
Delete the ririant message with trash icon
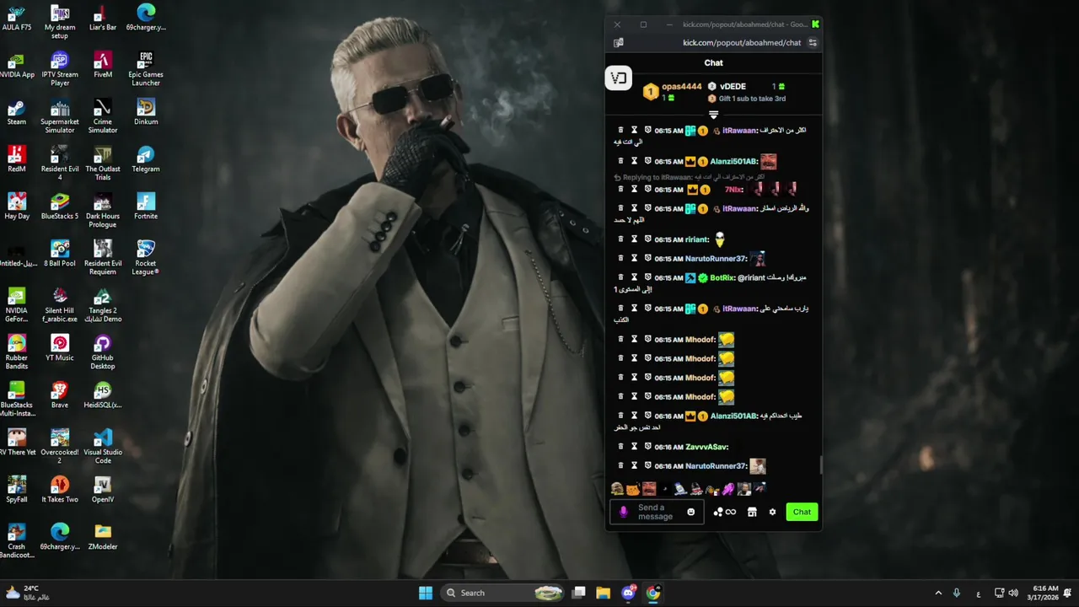(620, 239)
